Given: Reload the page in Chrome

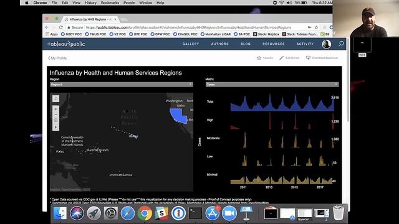Looking at the screenshot, I should coord(60,27).
